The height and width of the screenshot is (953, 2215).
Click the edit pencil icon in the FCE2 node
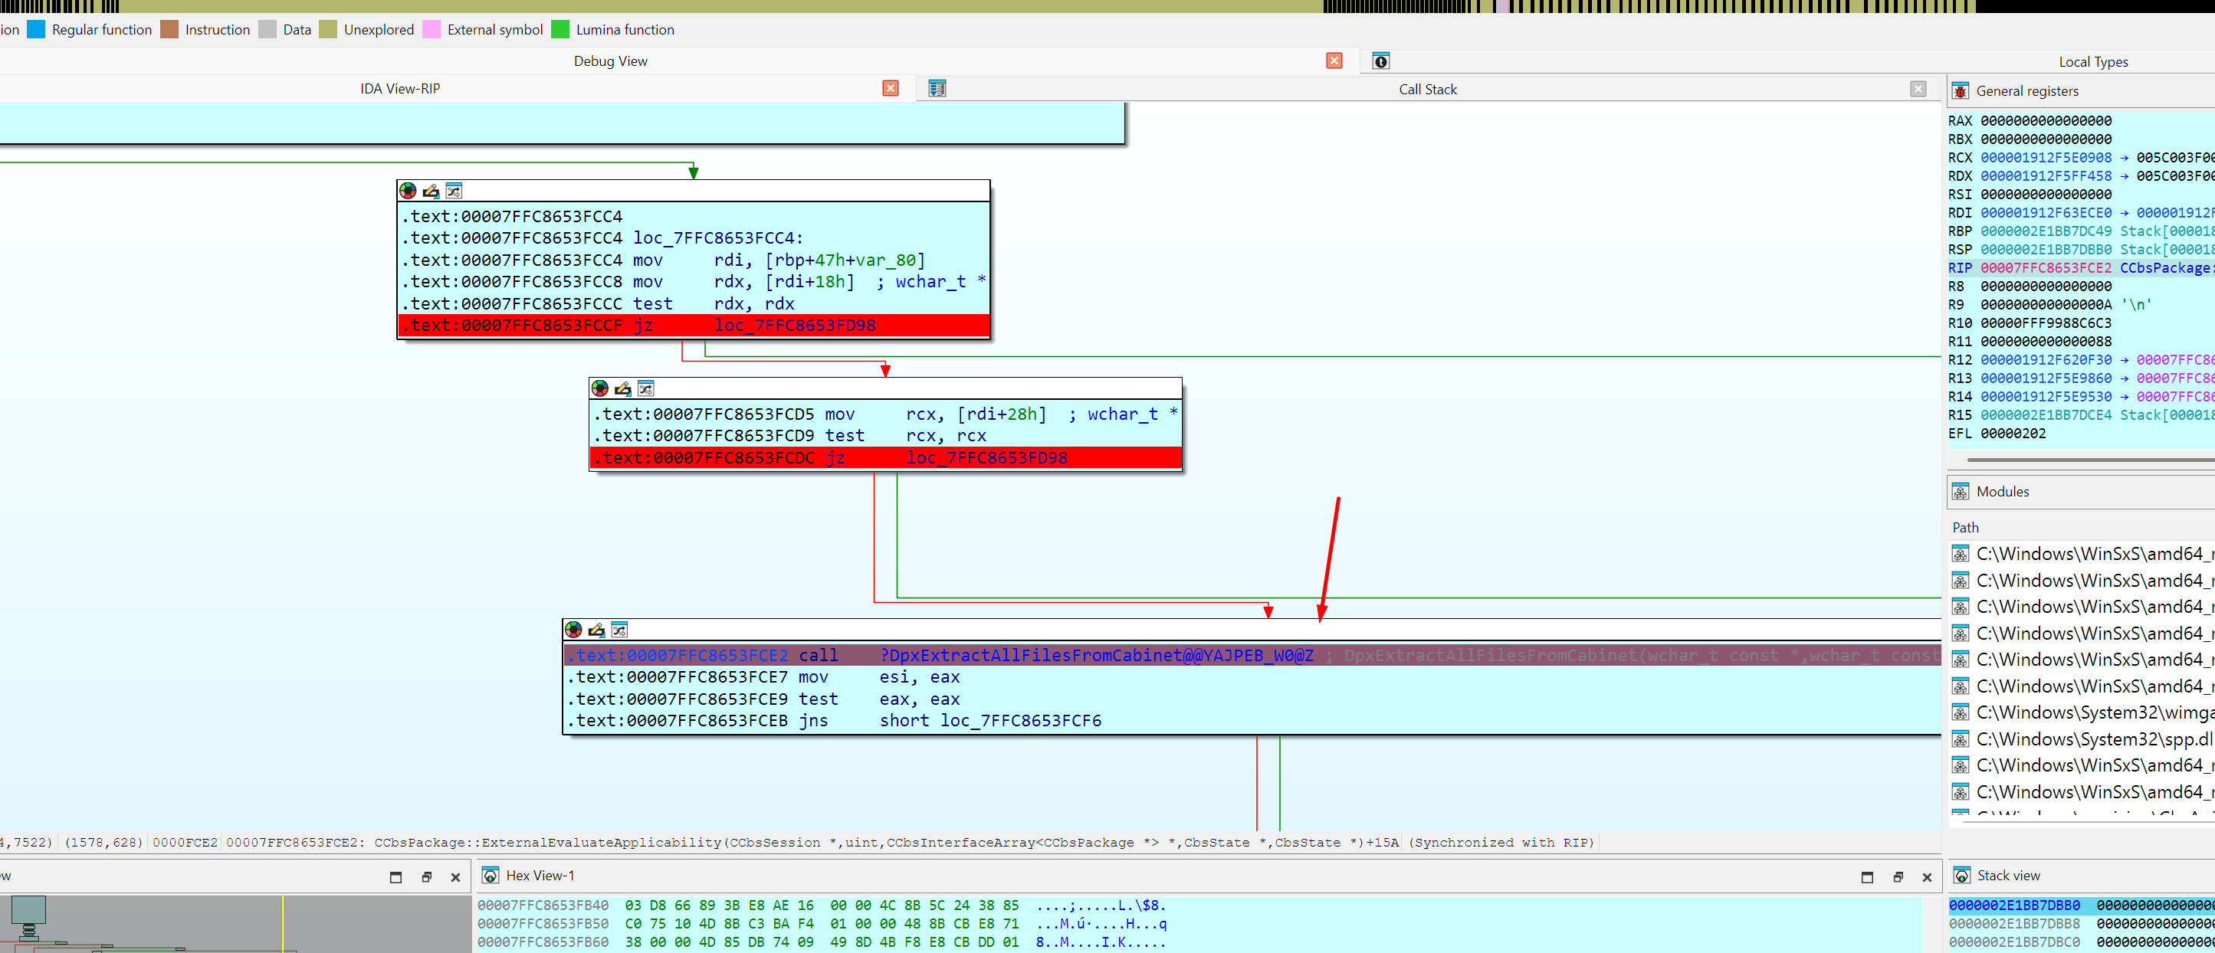(x=597, y=630)
